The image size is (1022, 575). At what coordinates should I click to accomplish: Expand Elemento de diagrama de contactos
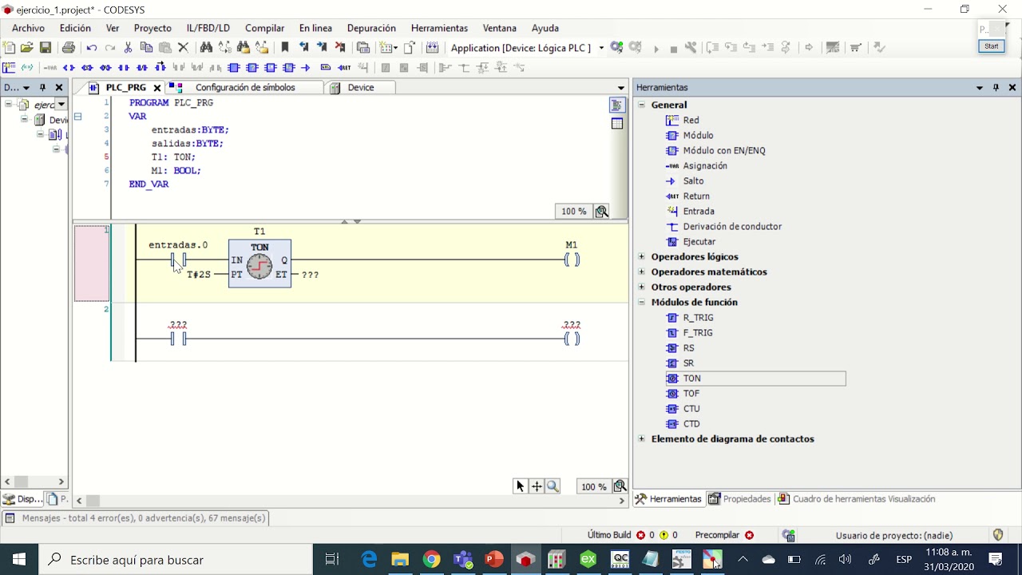pyautogui.click(x=641, y=439)
